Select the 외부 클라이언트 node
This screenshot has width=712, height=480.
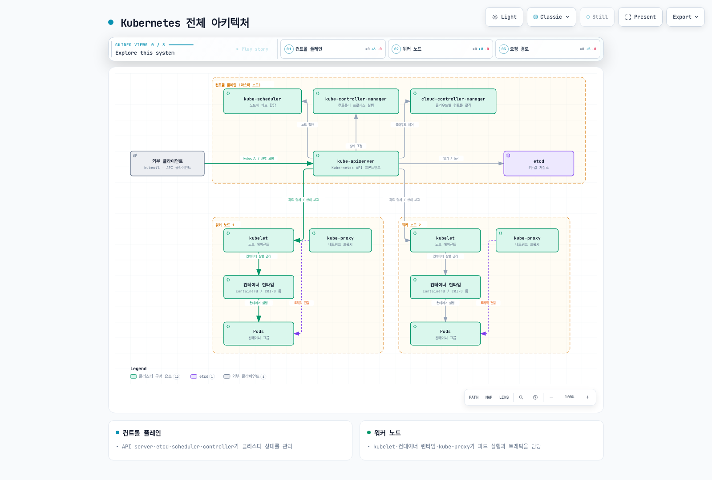167,164
